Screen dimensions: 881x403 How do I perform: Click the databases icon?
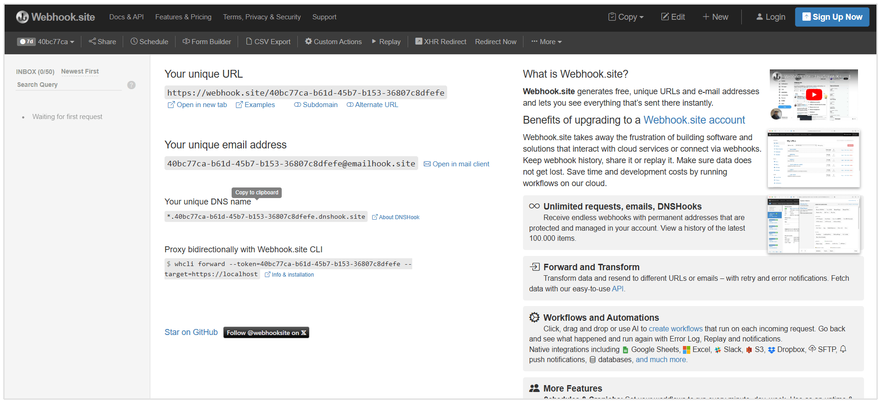click(x=593, y=360)
